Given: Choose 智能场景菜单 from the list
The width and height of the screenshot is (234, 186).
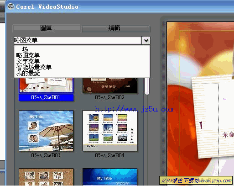Looking at the screenshot, I should (x=34, y=67).
